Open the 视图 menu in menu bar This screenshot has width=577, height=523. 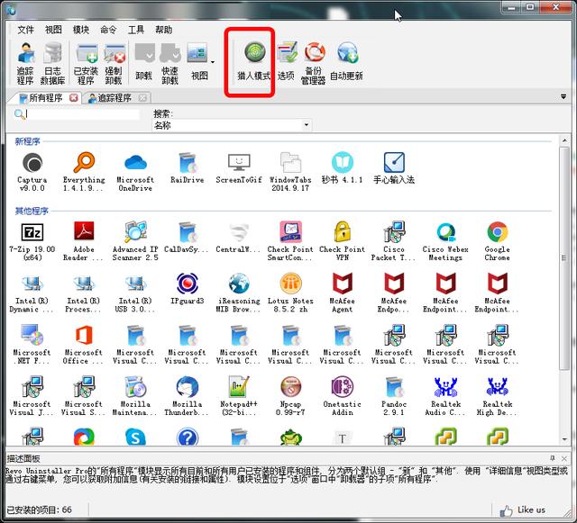click(53, 30)
